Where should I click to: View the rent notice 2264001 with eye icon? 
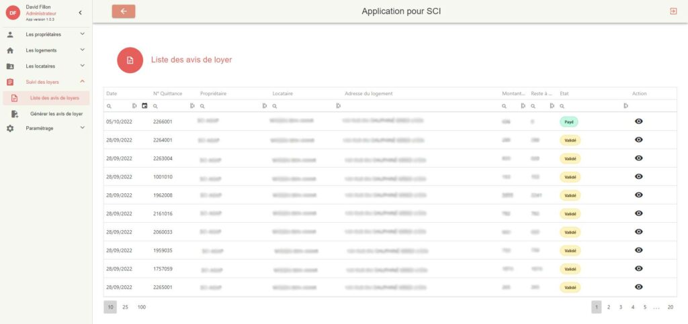tap(638, 140)
